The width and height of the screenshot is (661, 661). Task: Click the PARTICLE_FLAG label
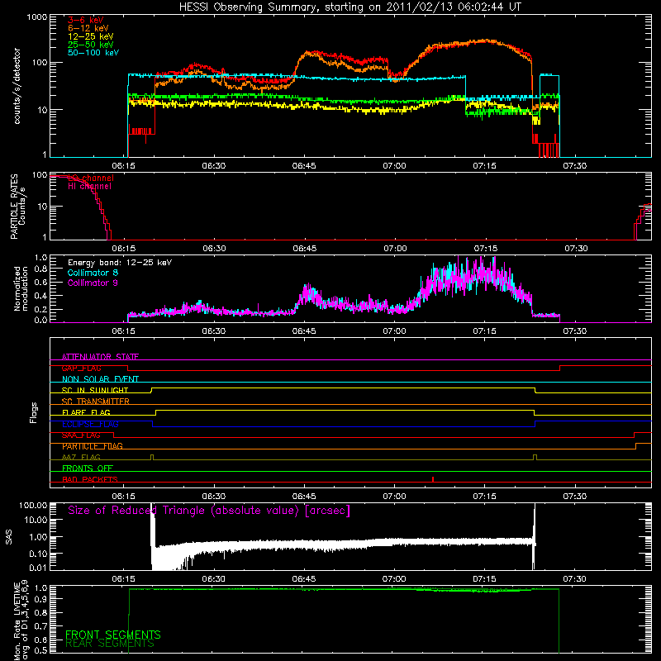(x=92, y=446)
